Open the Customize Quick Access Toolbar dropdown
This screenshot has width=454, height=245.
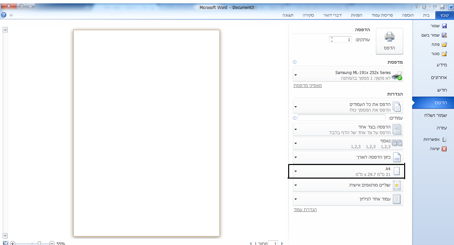(x=417, y=7)
